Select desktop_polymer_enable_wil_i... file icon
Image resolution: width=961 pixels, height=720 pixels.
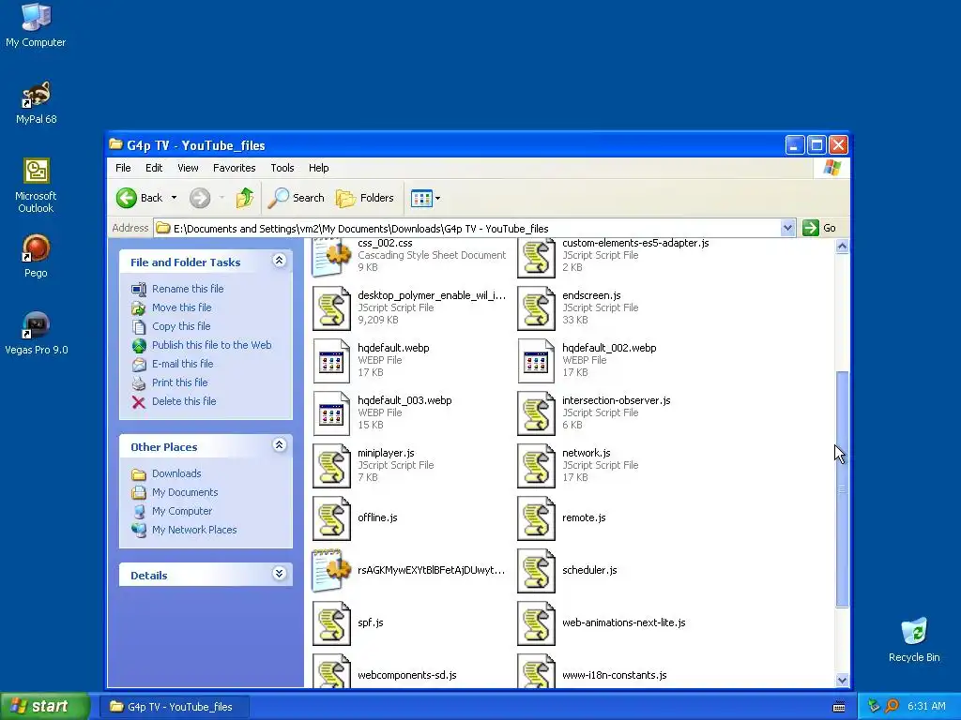click(331, 308)
